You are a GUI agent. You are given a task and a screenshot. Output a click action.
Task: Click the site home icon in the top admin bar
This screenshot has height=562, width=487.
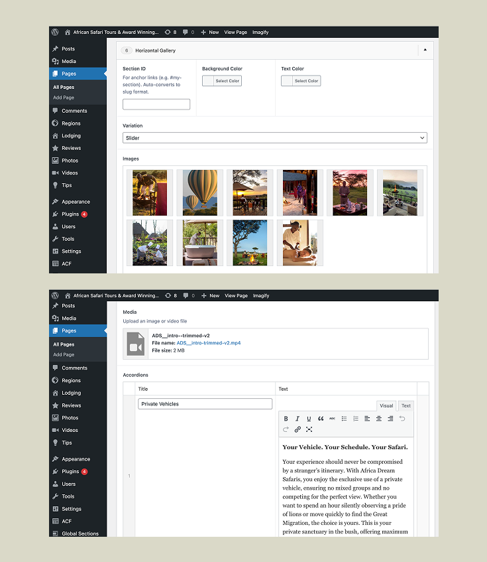coord(68,33)
